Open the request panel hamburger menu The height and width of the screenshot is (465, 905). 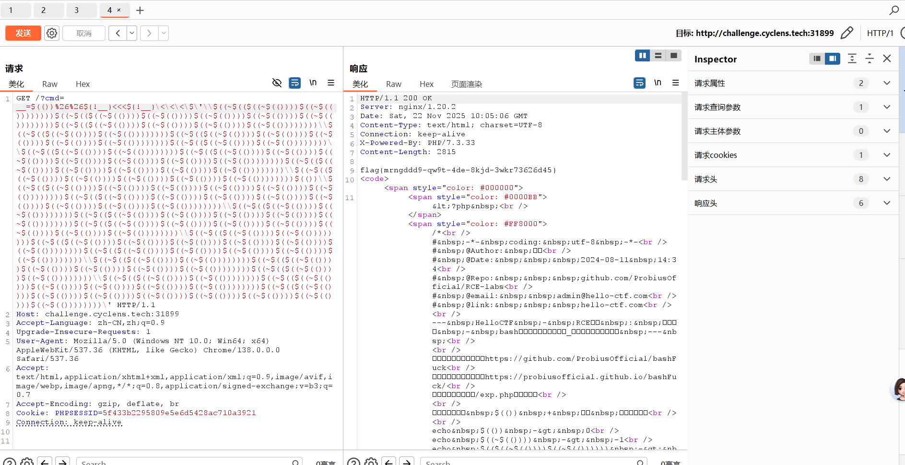pyautogui.click(x=331, y=83)
